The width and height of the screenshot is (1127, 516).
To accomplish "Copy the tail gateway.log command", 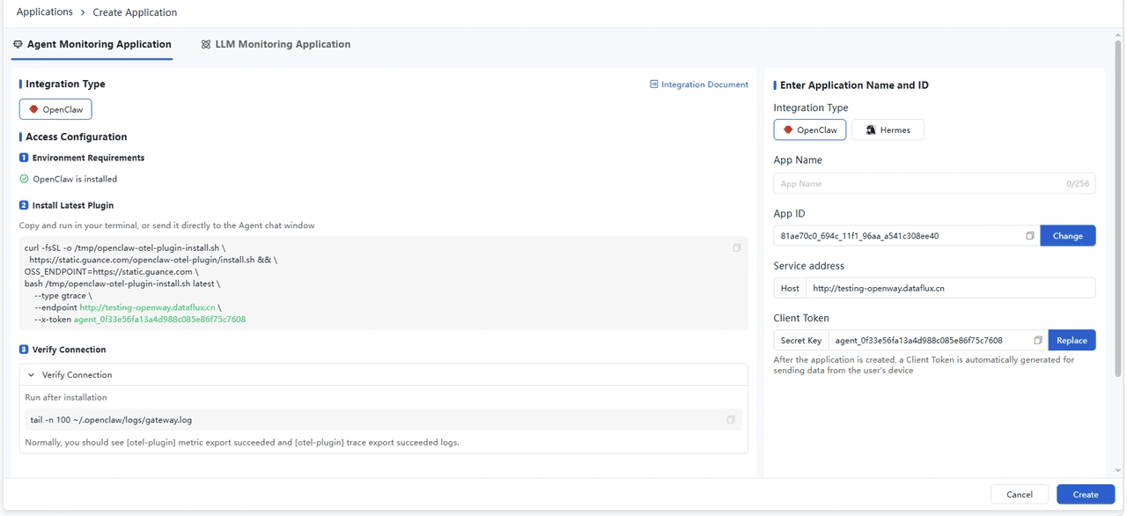I will pyautogui.click(x=731, y=420).
